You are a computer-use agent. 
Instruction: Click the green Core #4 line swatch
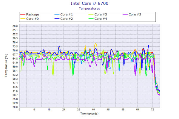(91, 19)
